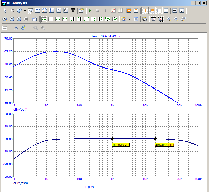The image size is (209, 192).
Task: Toggle the dense vertical grid lines button
Action: [145, 10]
